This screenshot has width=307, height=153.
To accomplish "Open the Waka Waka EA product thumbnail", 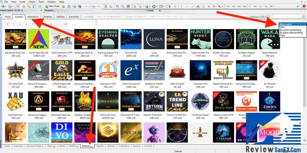I will [270, 39].
